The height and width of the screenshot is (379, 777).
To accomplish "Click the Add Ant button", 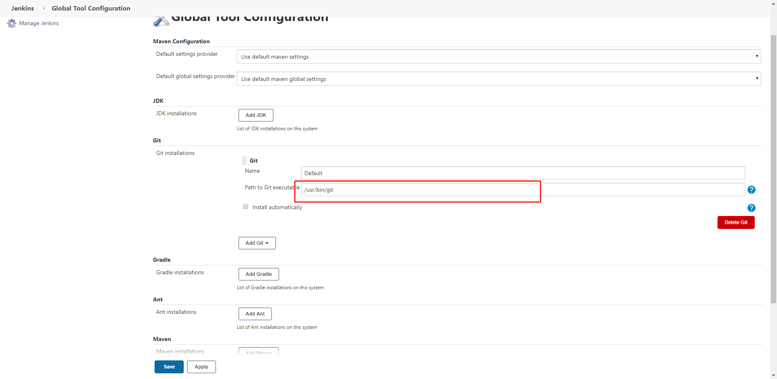I will 255,314.
